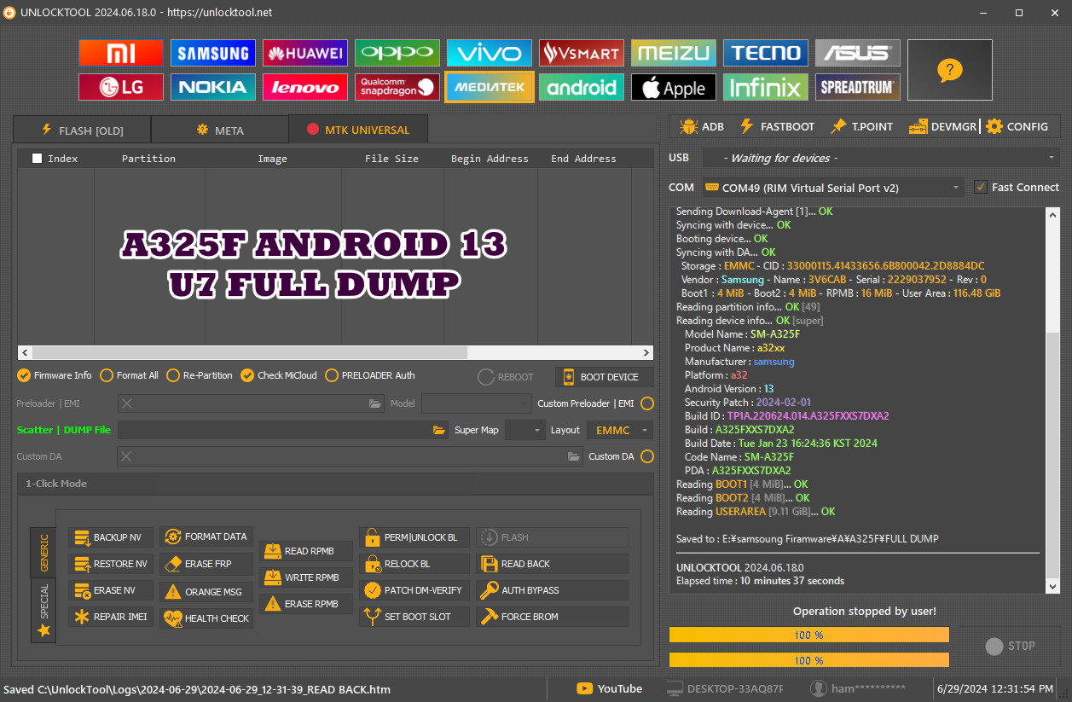Open the generic Android module
The width and height of the screenshot is (1072, 702).
582,87
